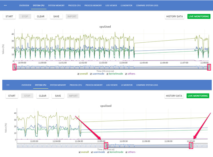Toggle kernelmode checkbox in lower chart legend
This screenshot has height=157, width=213.
point(108,152)
